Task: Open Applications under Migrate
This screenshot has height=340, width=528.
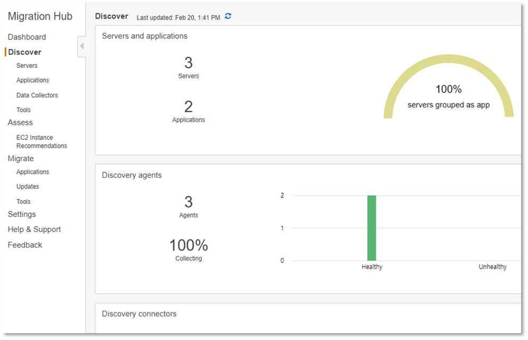Action: click(32, 172)
